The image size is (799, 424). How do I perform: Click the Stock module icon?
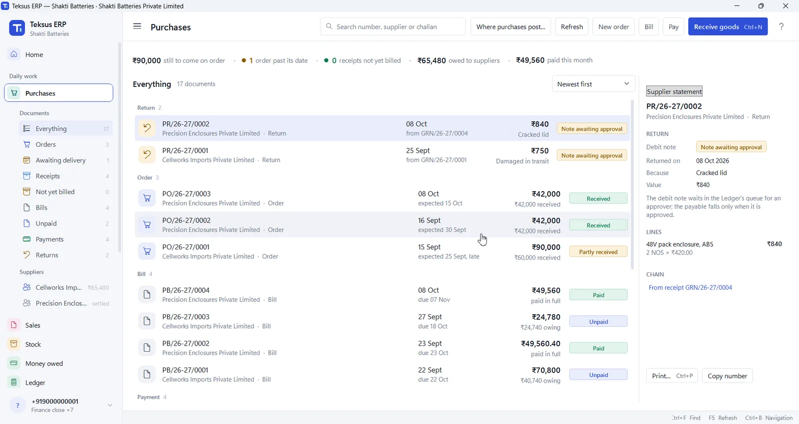[14, 344]
